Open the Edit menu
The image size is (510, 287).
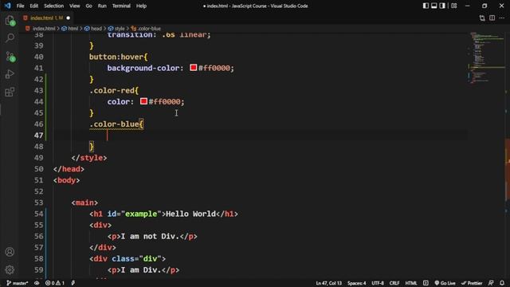[33, 6]
